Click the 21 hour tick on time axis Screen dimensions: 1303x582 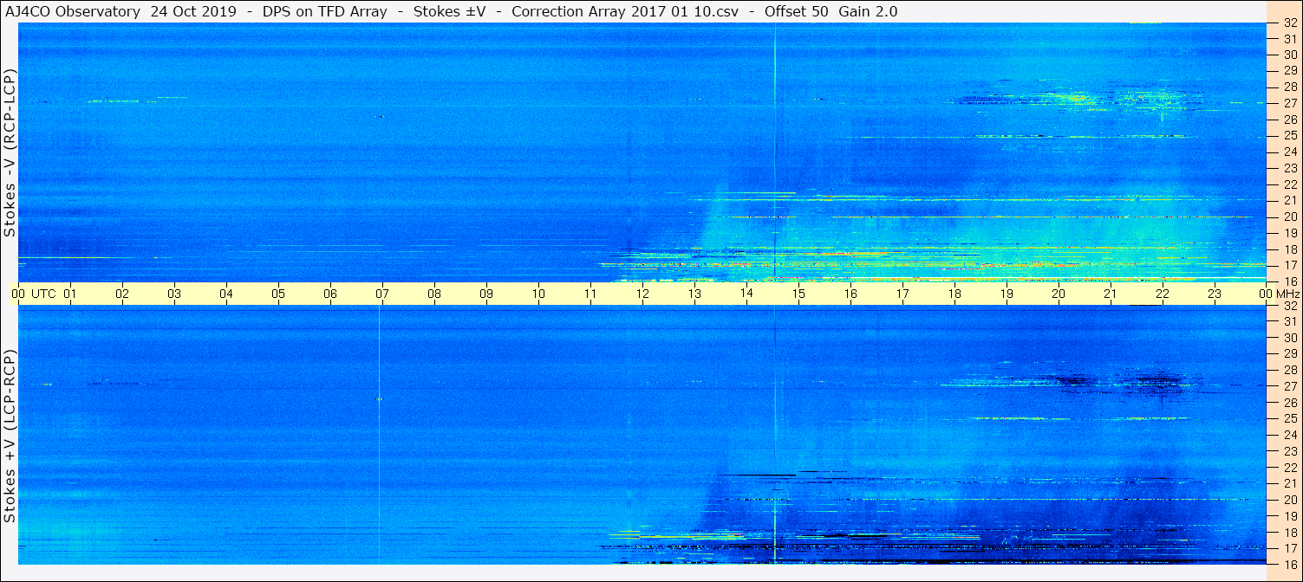point(1111,294)
